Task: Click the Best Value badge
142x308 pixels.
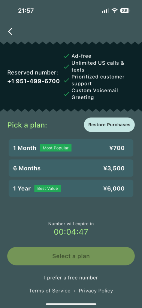Action: point(47,188)
